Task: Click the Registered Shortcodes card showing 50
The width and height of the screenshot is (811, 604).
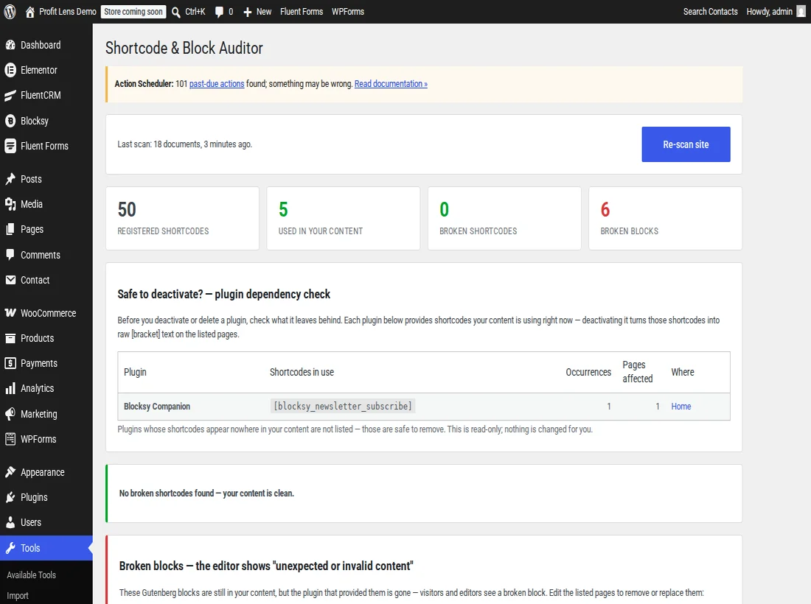Action: [183, 218]
